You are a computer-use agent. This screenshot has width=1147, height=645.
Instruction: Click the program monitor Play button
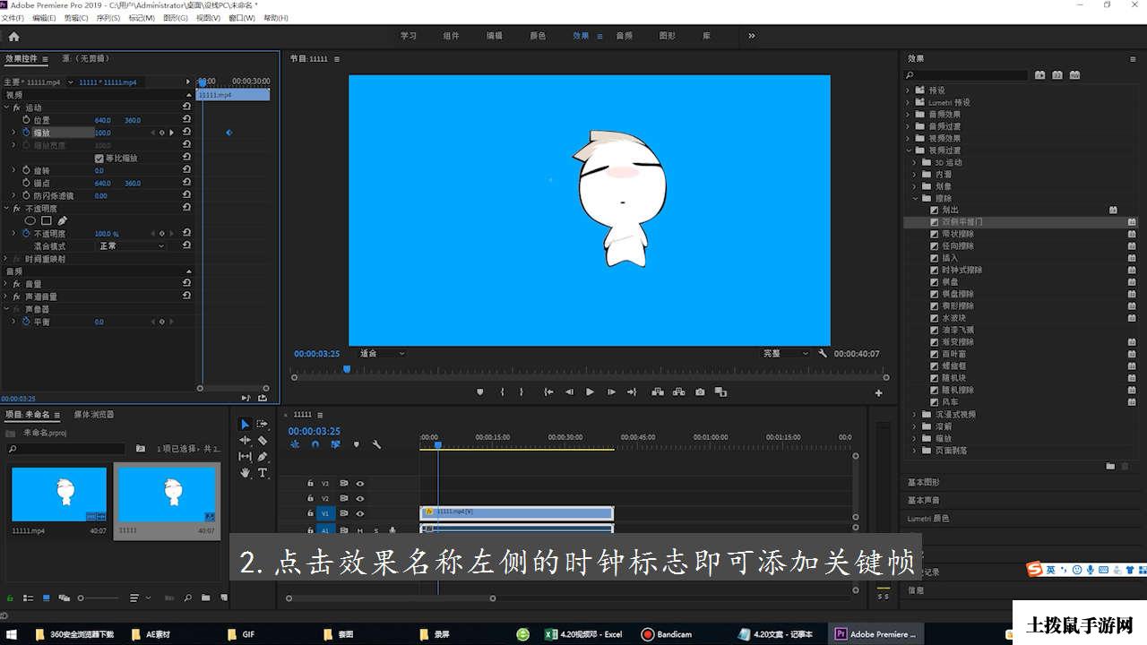coord(590,391)
